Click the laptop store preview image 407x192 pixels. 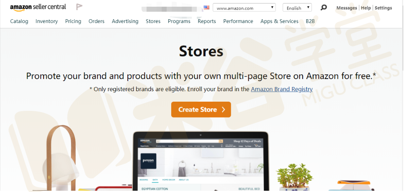coord(201,161)
